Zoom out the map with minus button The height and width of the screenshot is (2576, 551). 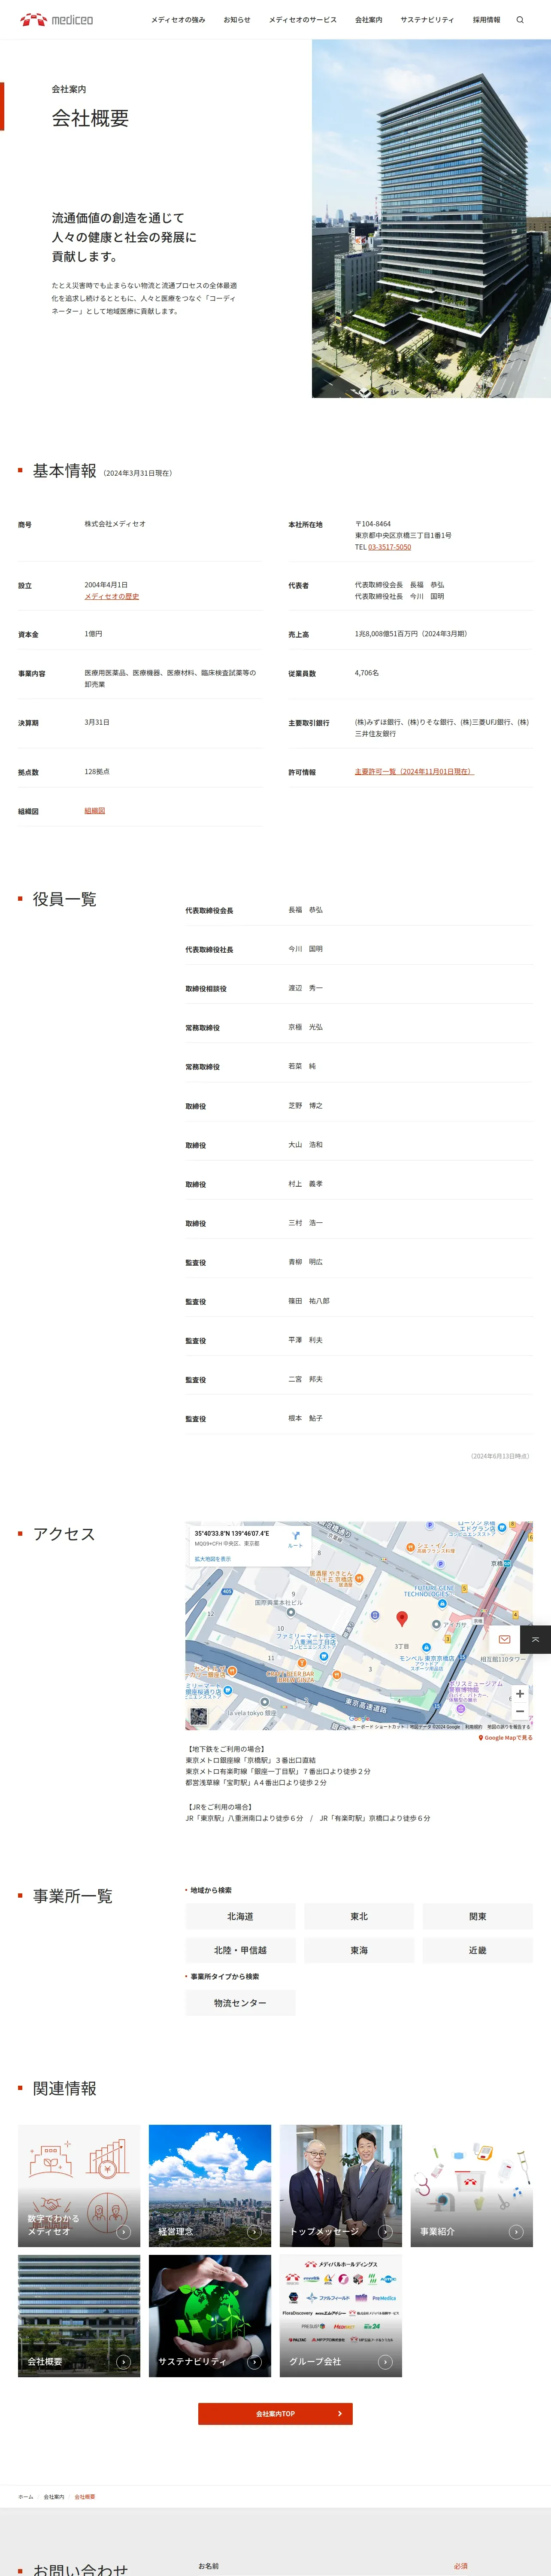520,1711
